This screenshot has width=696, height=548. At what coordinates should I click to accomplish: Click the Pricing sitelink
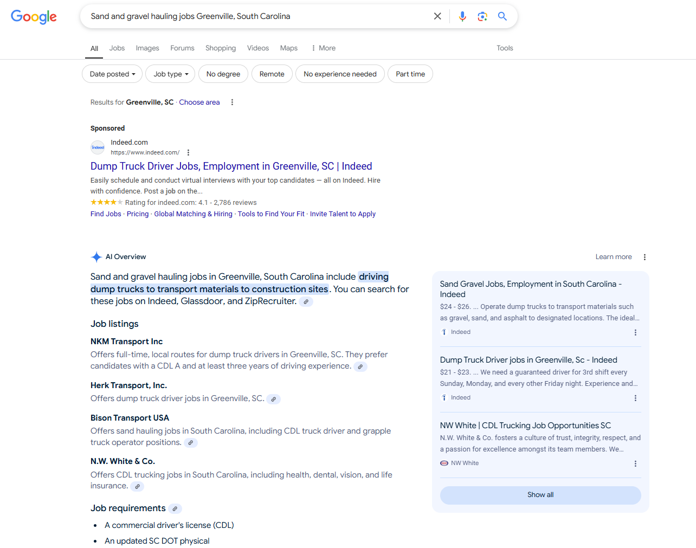[x=138, y=214]
